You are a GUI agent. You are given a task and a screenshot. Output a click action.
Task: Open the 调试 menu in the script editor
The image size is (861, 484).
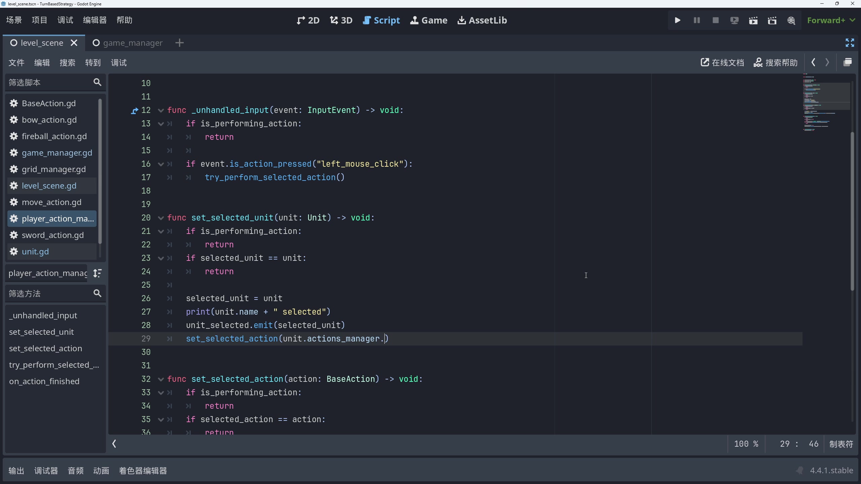coord(118,62)
